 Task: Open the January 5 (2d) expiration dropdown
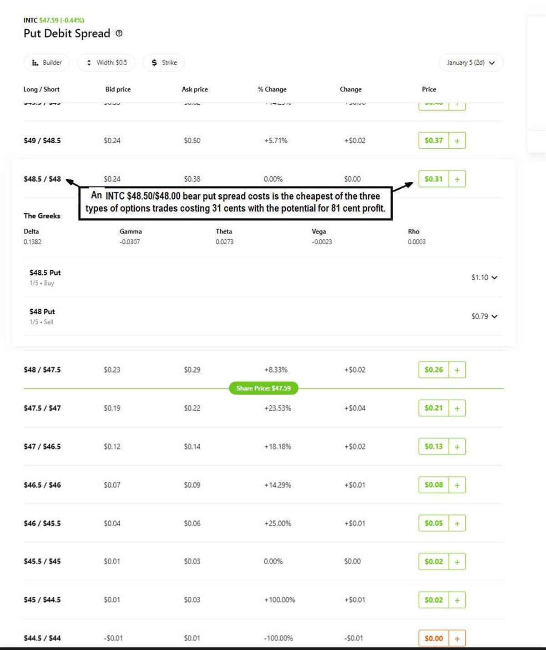[471, 63]
